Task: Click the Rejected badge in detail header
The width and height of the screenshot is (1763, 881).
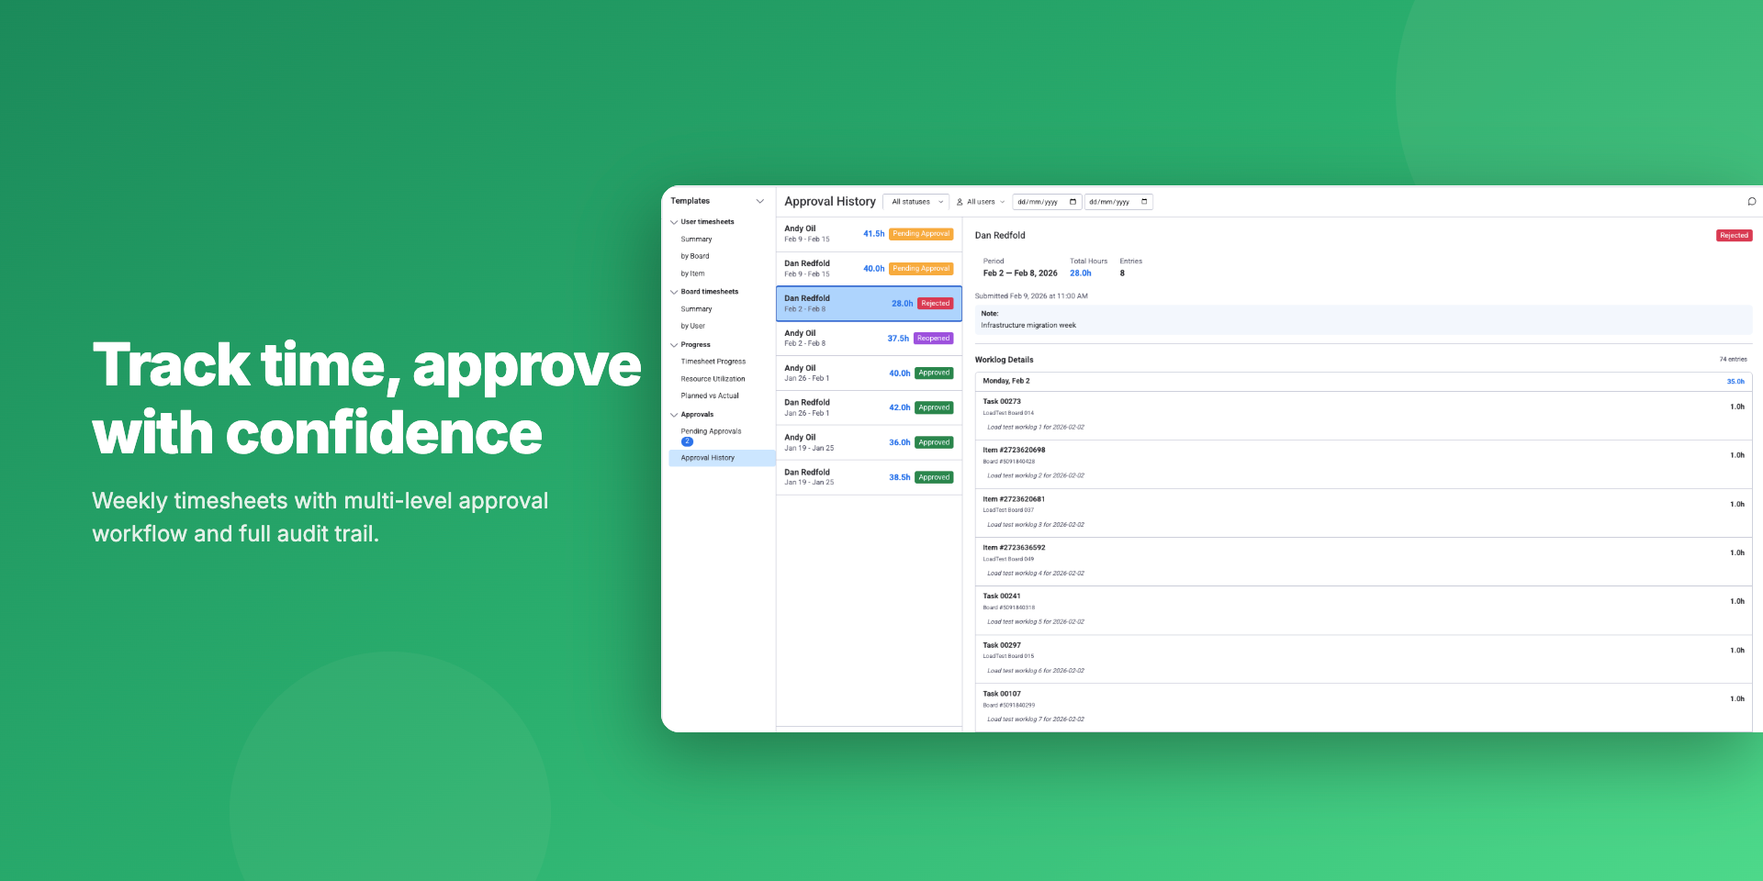Action: coord(1734,236)
